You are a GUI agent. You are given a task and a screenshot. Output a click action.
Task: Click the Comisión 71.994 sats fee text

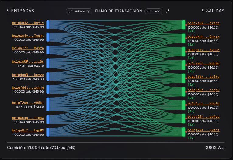(x=41, y=148)
